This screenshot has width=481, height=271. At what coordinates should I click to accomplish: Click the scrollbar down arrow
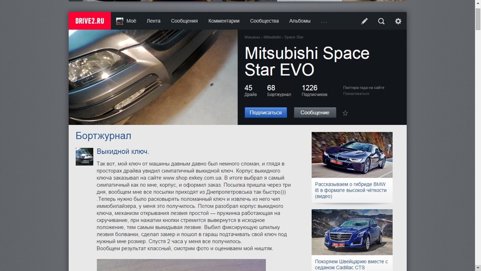point(478,268)
